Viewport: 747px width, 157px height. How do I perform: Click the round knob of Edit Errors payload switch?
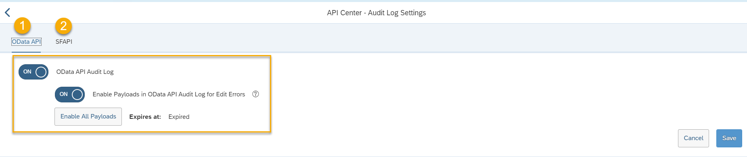click(x=77, y=94)
